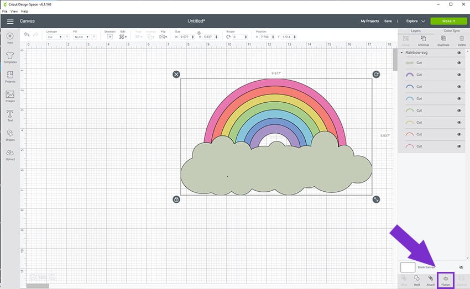Click Save in the header
Viewport: 470px width, 289px height.
pos(388,21)
